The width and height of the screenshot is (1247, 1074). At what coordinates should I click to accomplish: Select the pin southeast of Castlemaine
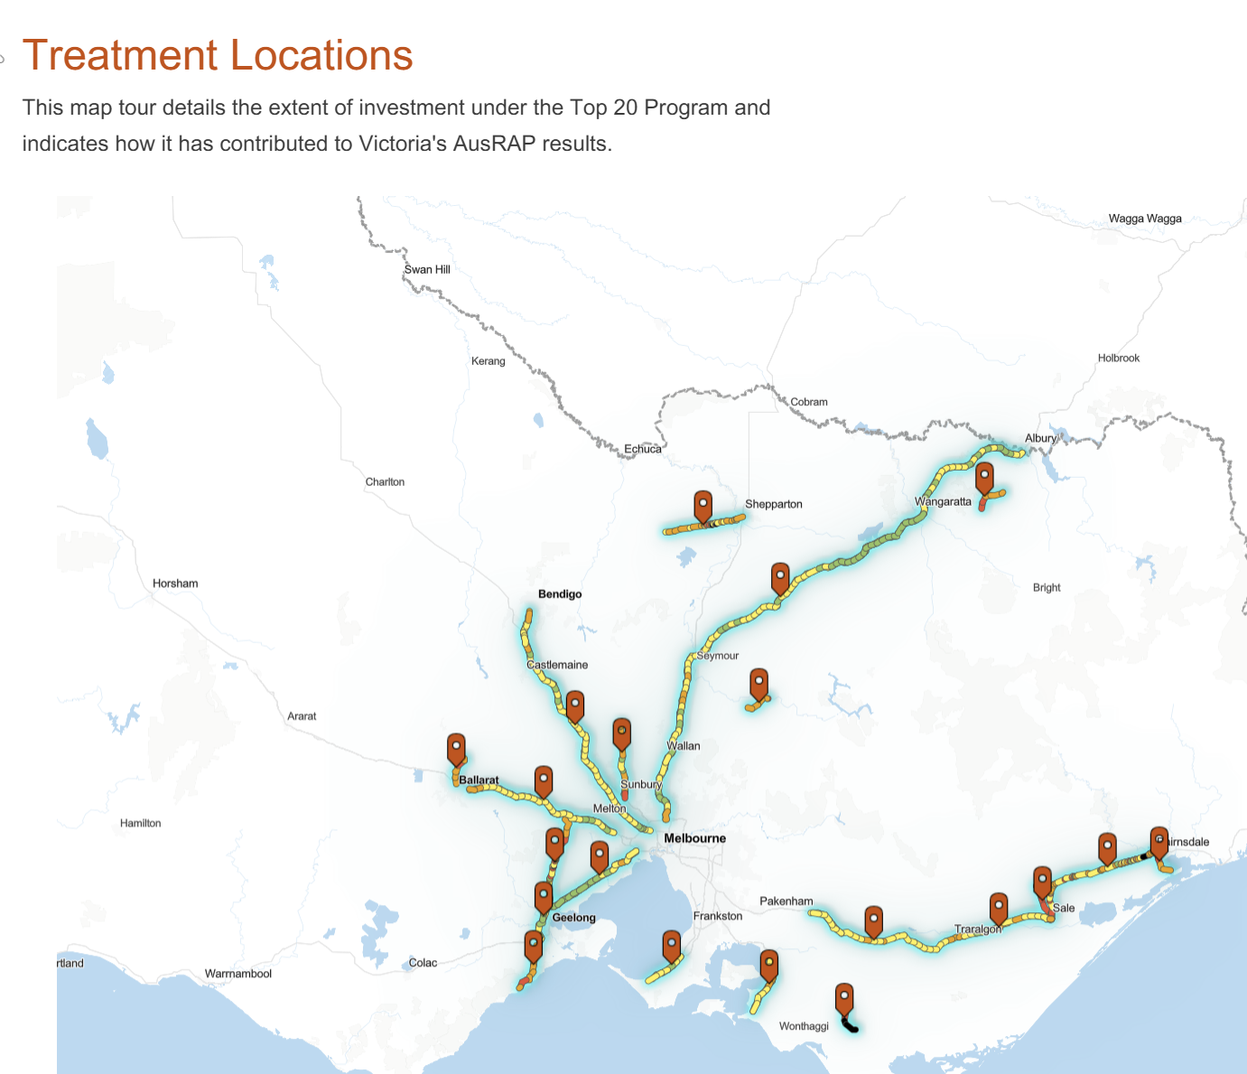[x=574, y=705]
